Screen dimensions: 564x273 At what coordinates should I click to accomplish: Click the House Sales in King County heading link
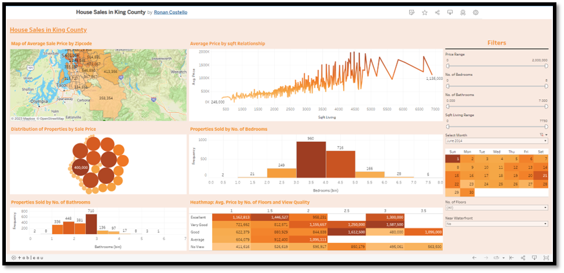coord(49,30)
